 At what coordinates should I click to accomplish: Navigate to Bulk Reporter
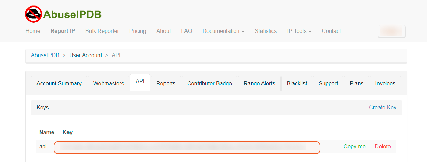click(x=102, y=31)
